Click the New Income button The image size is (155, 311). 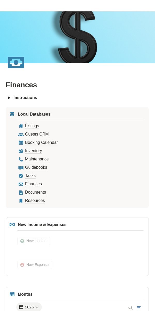pos(34,241)
